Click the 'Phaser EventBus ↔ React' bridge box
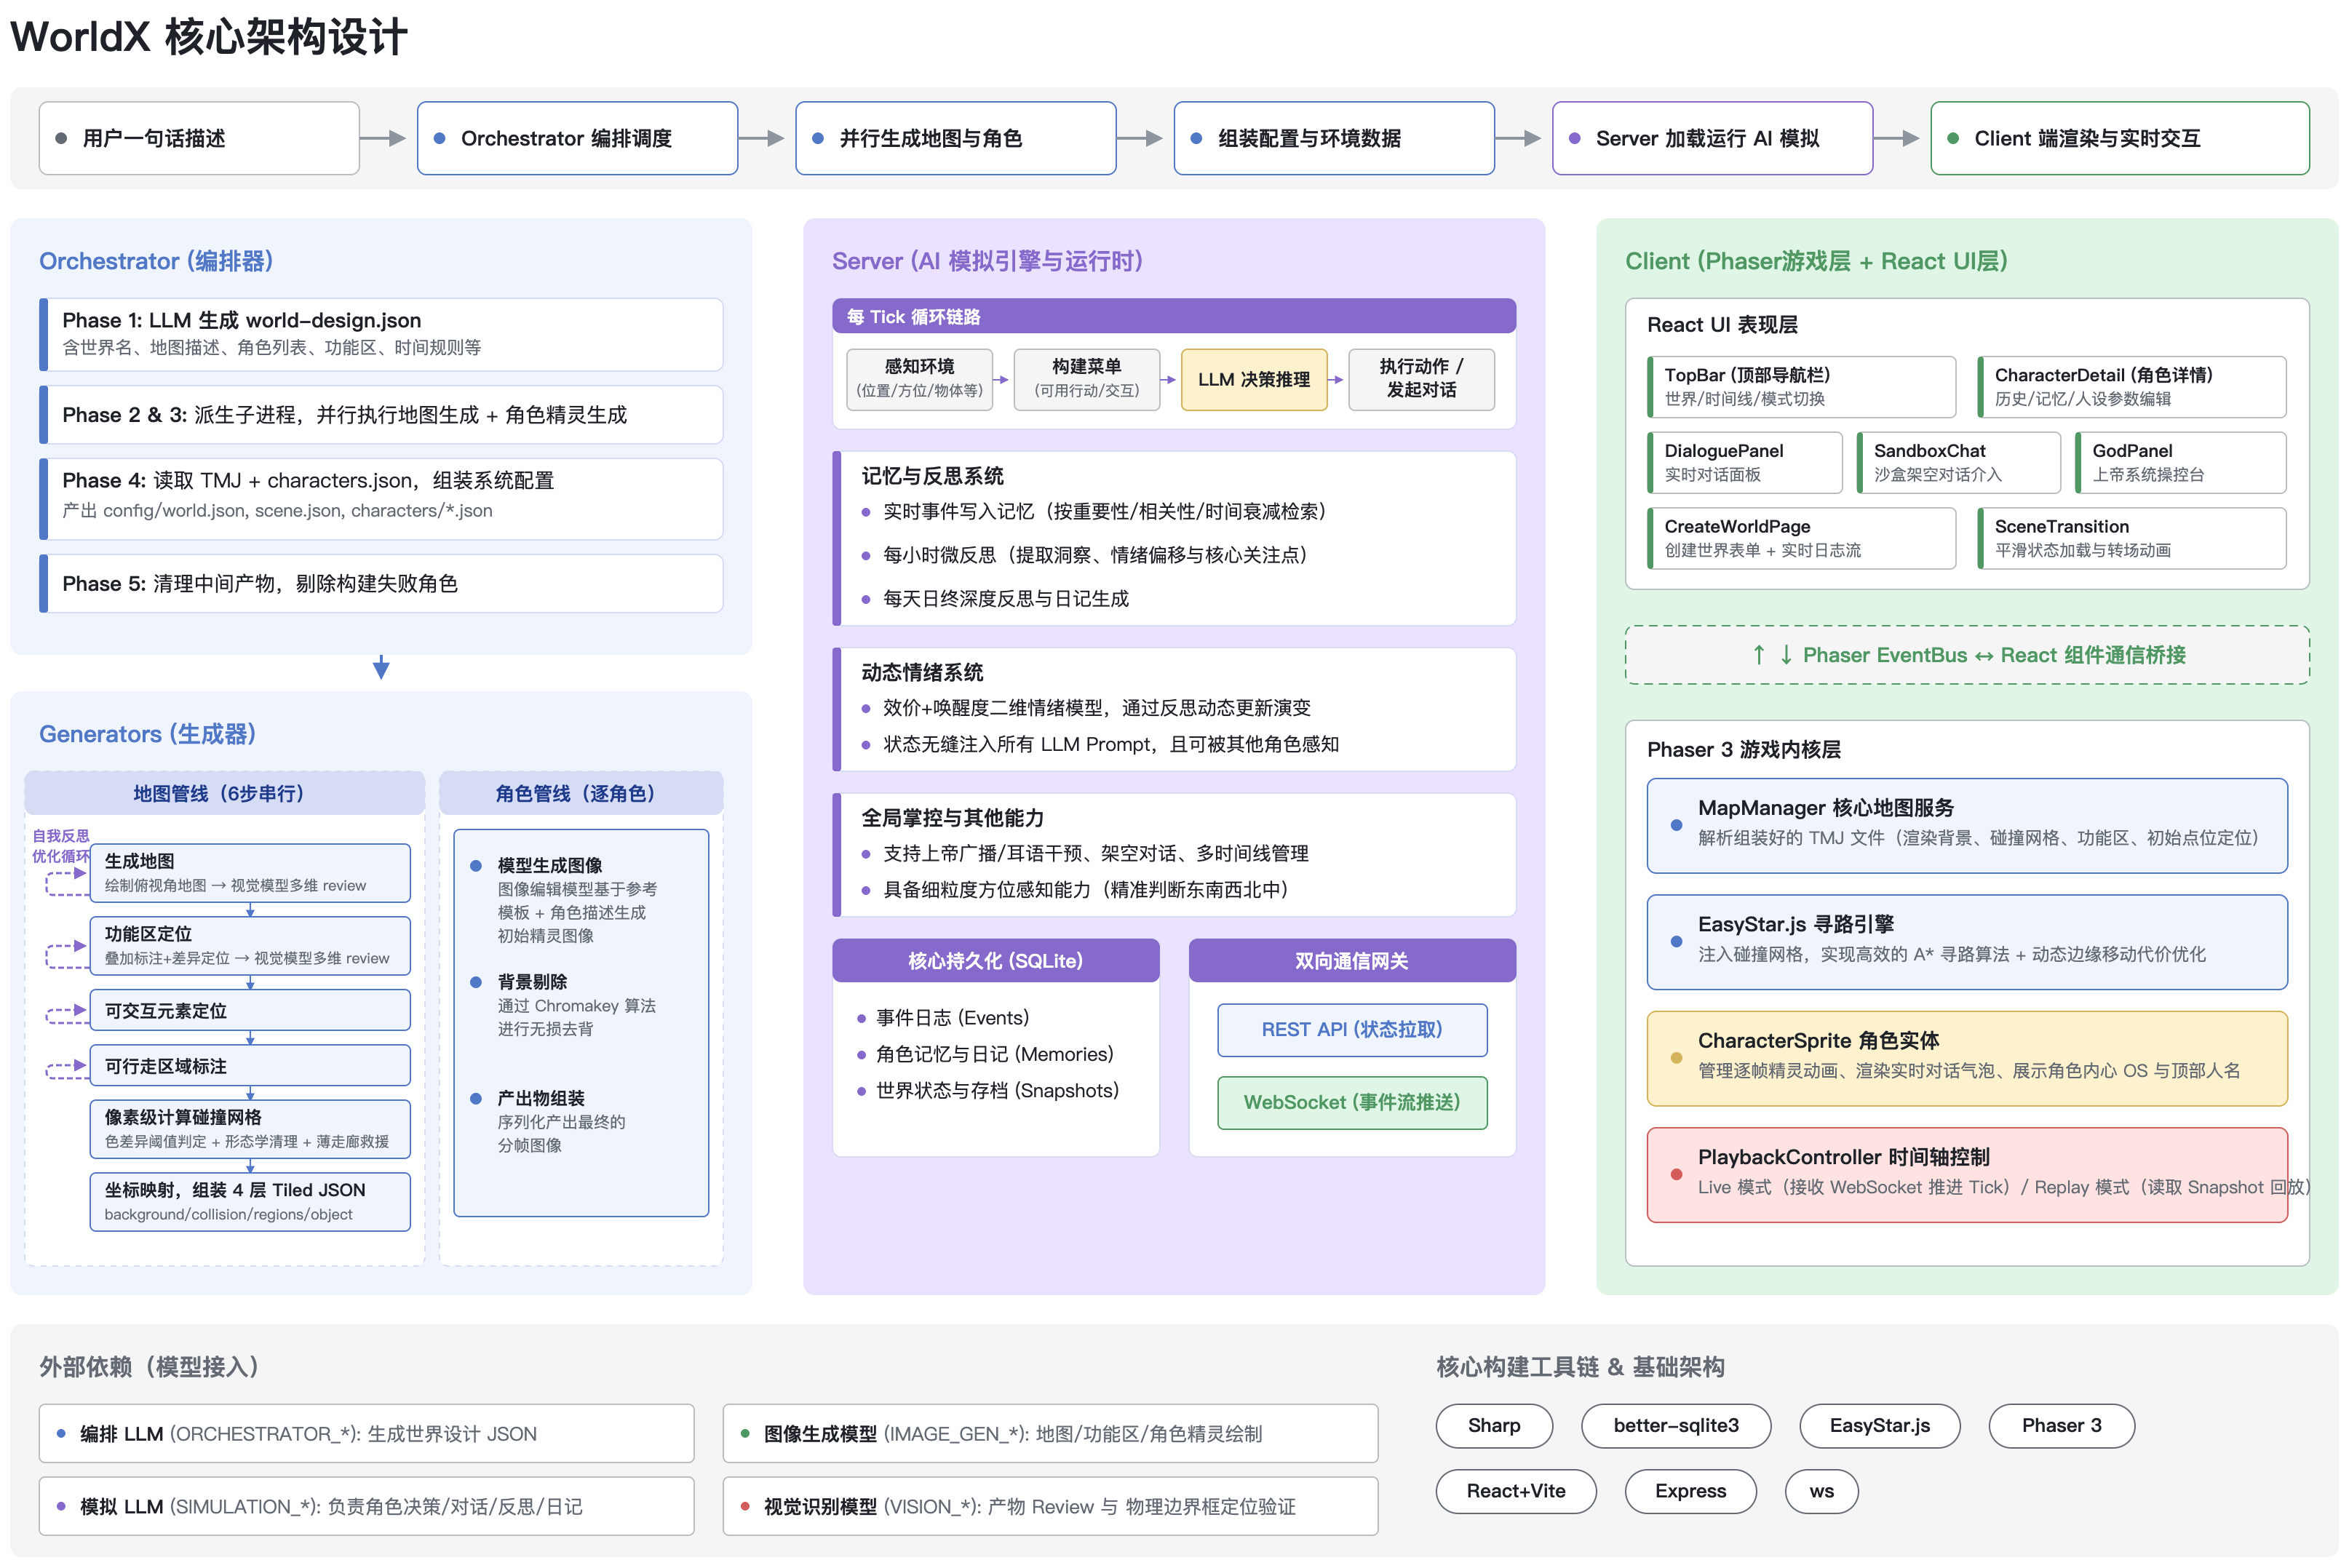This screenshot has height=1568, width=2349. click(x=1966, y=655)
